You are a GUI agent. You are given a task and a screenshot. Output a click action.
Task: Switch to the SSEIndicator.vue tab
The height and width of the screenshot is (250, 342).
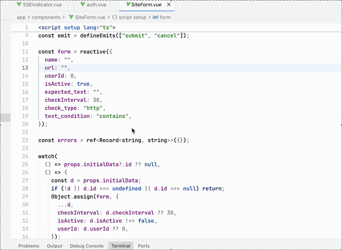(x=40, y=5)
